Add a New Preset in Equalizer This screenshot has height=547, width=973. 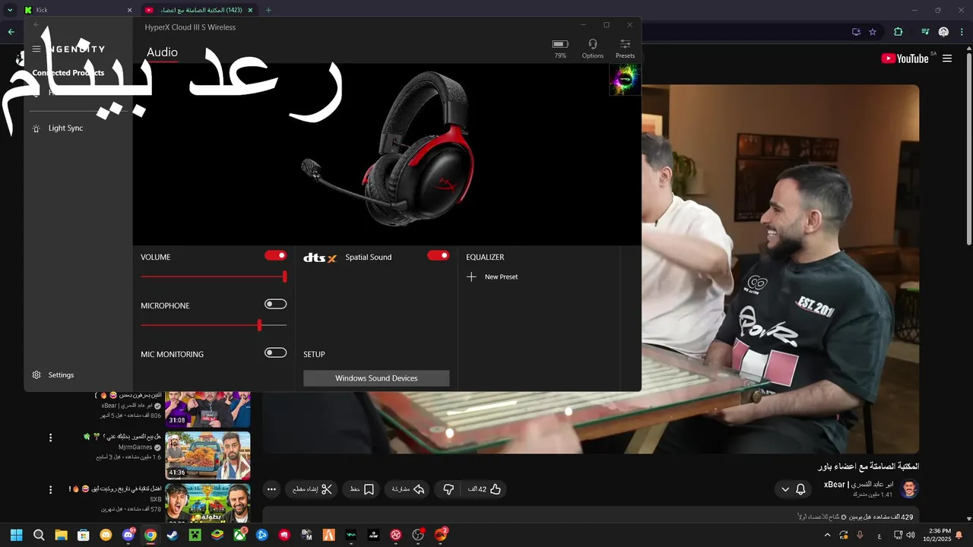point(492,277)
